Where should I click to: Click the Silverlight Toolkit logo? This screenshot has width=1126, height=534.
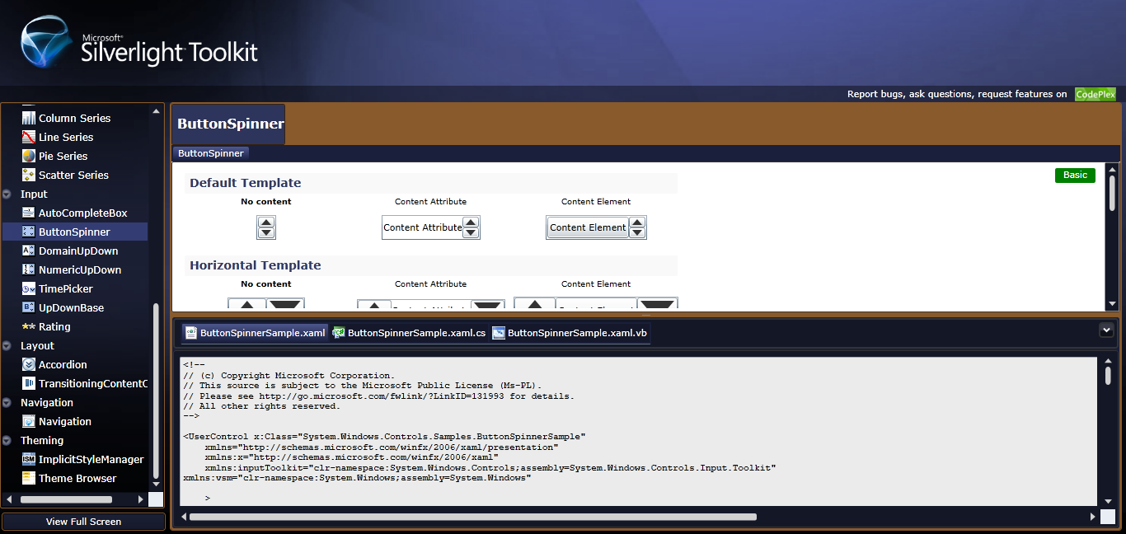tap(138, 42)
